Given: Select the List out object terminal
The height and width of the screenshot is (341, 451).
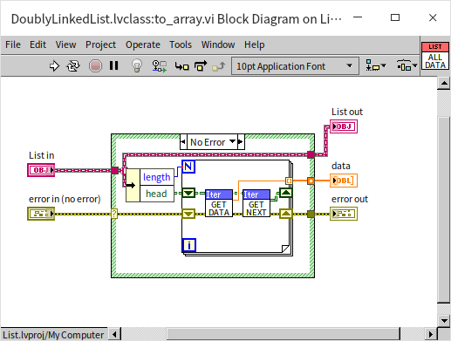Looking at the screenshot, I should (x=344, y=126).
